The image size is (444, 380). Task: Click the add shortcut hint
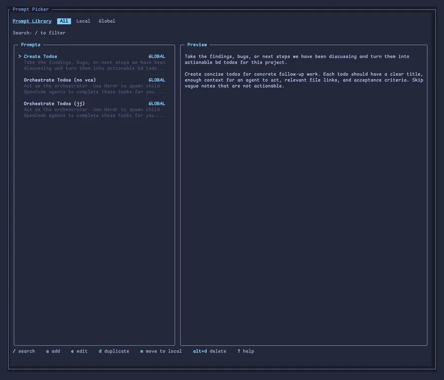53,351
